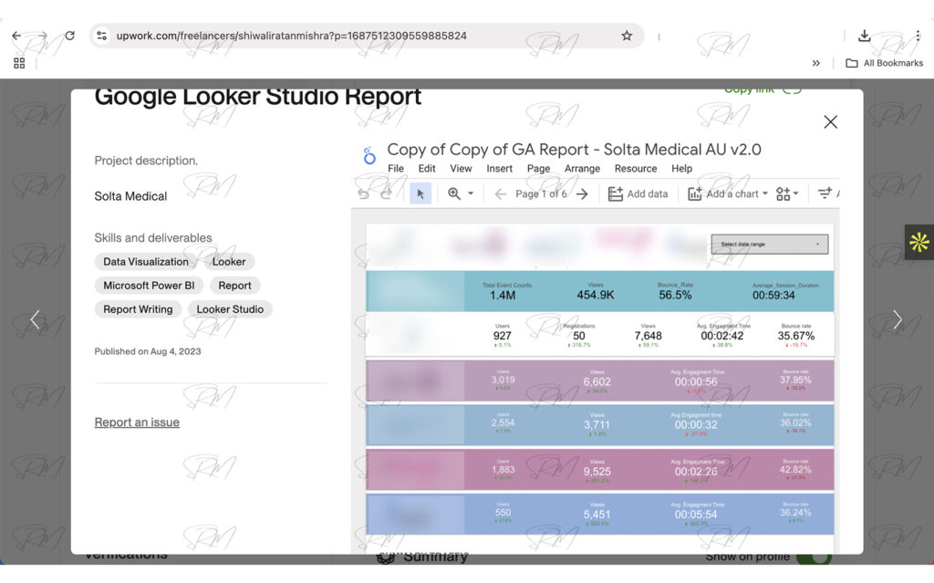Select the Looker Studio skill tag

(x=230, y=309)
